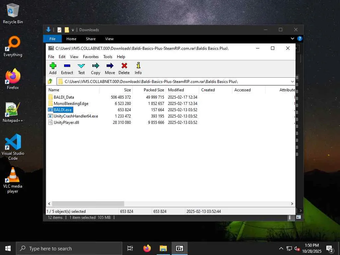This screenshot has height=255, width=340.
Task: Open the Edit menu
Action: 62,56
